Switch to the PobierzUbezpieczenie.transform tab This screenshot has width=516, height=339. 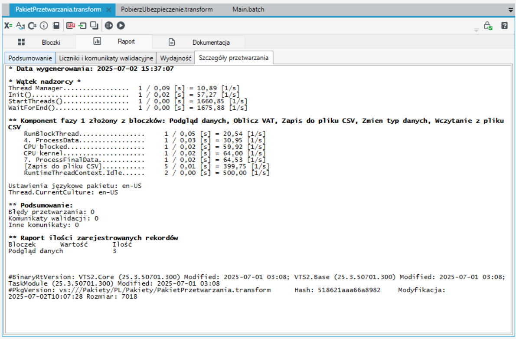[167, 10]
